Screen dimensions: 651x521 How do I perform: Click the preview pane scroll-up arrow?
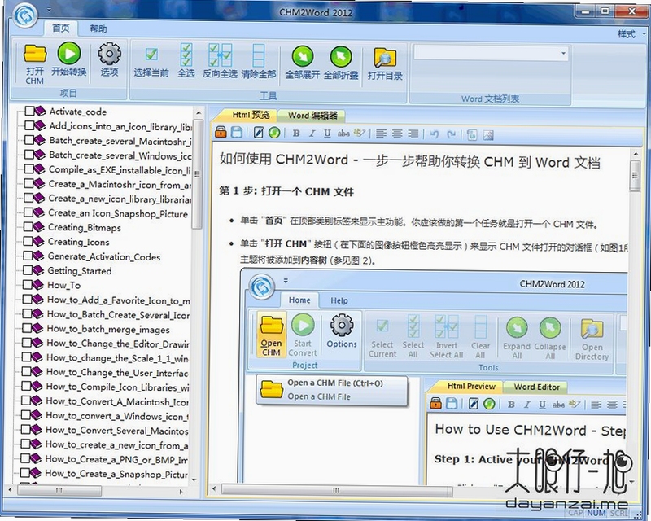tap(636, 154)
